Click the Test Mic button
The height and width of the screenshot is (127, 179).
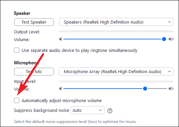[x=34, y=72]
